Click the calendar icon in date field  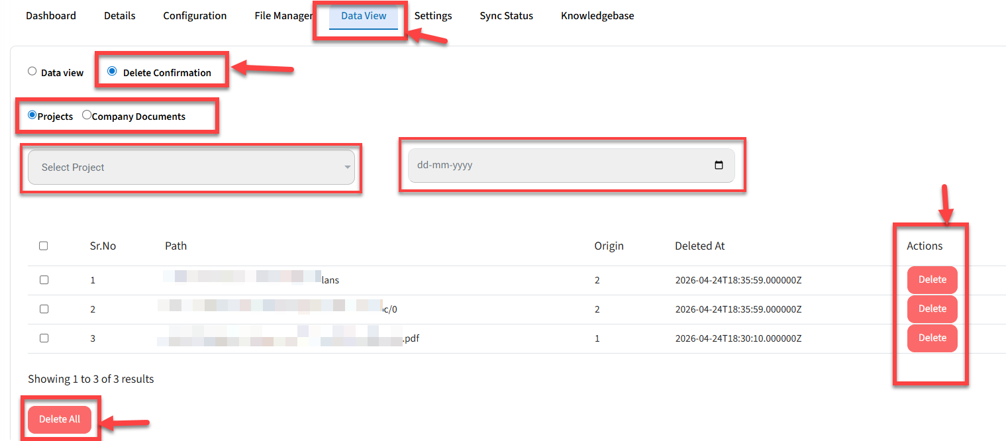pyautogui.click(x=719, y=166)
